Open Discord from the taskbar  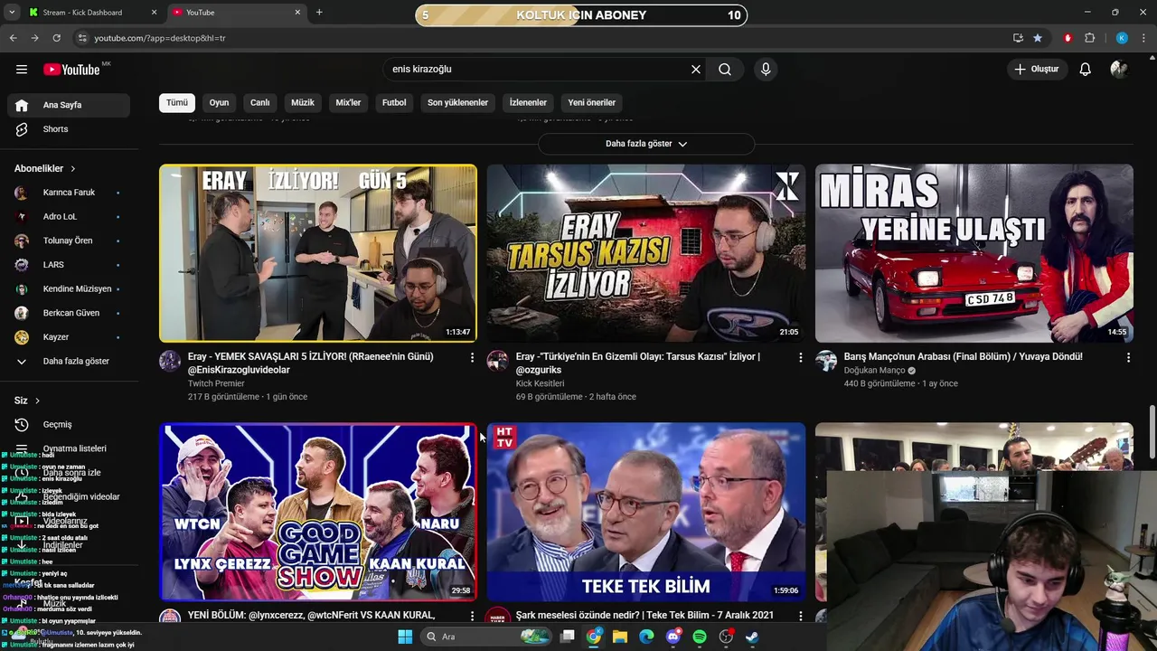tap(673, 637)
